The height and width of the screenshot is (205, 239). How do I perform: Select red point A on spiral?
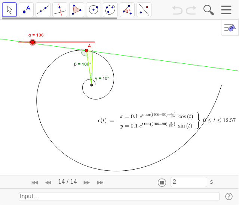[86, 50]
